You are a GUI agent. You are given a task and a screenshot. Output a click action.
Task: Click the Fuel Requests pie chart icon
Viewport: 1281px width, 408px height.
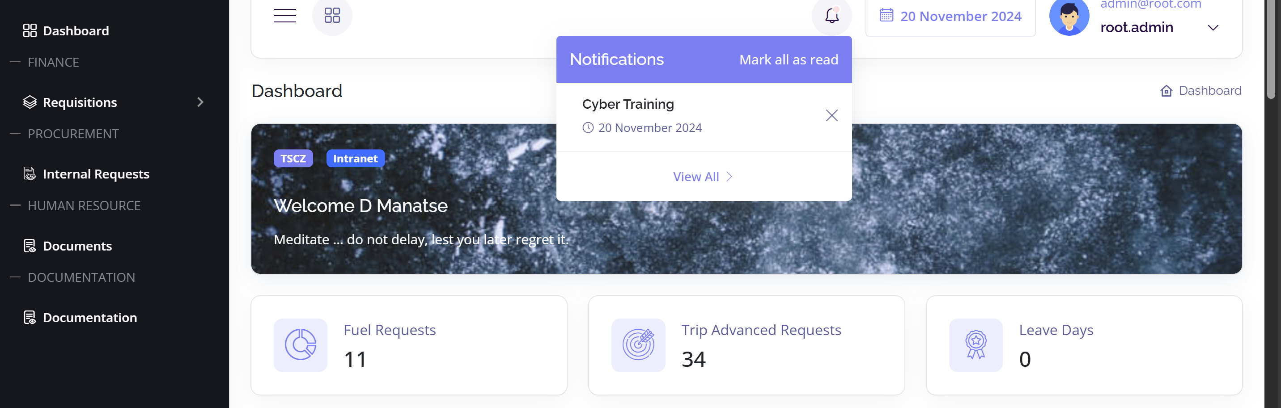pyautogui.click(x=301, y=345)
